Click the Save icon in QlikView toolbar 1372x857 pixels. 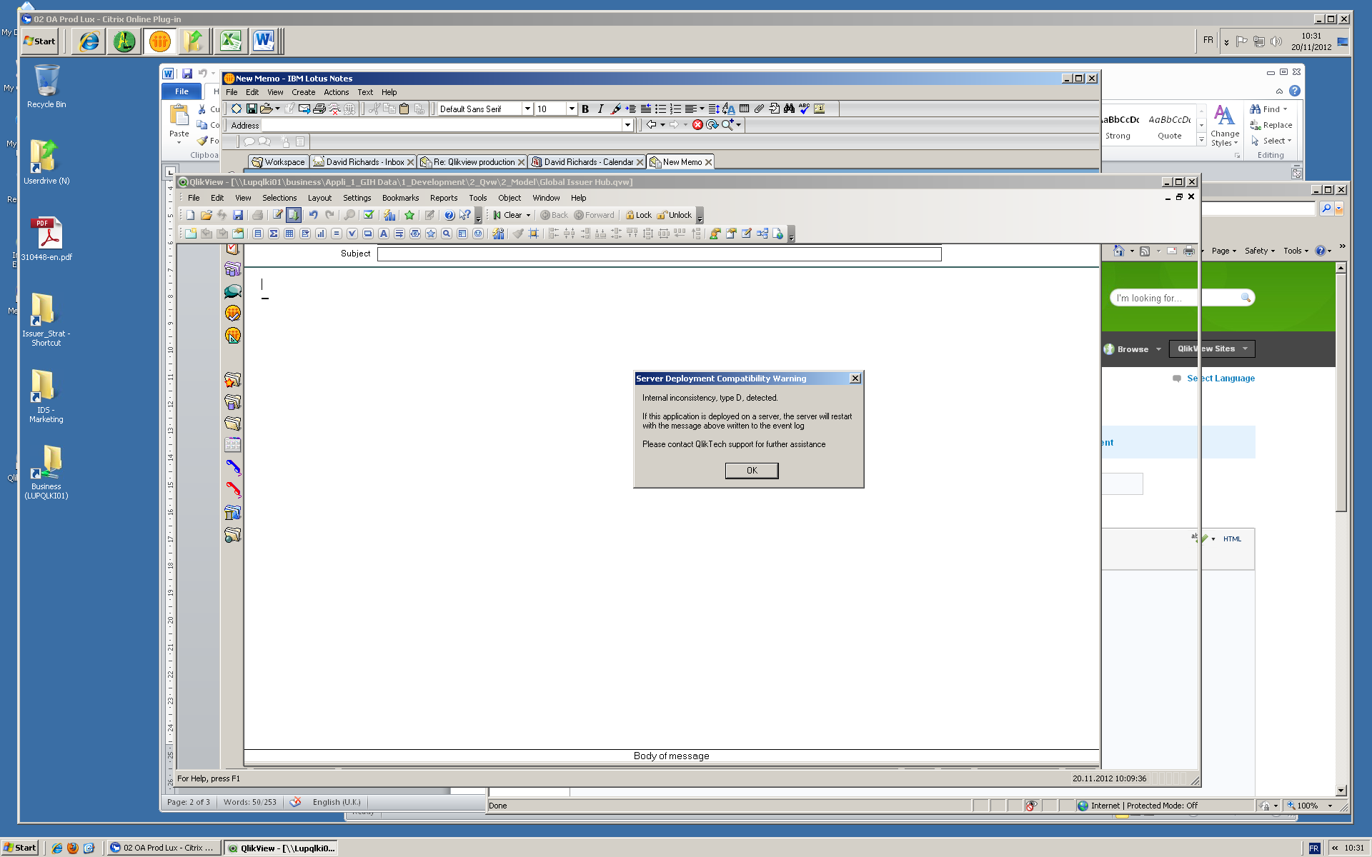[x=238, y=215]
